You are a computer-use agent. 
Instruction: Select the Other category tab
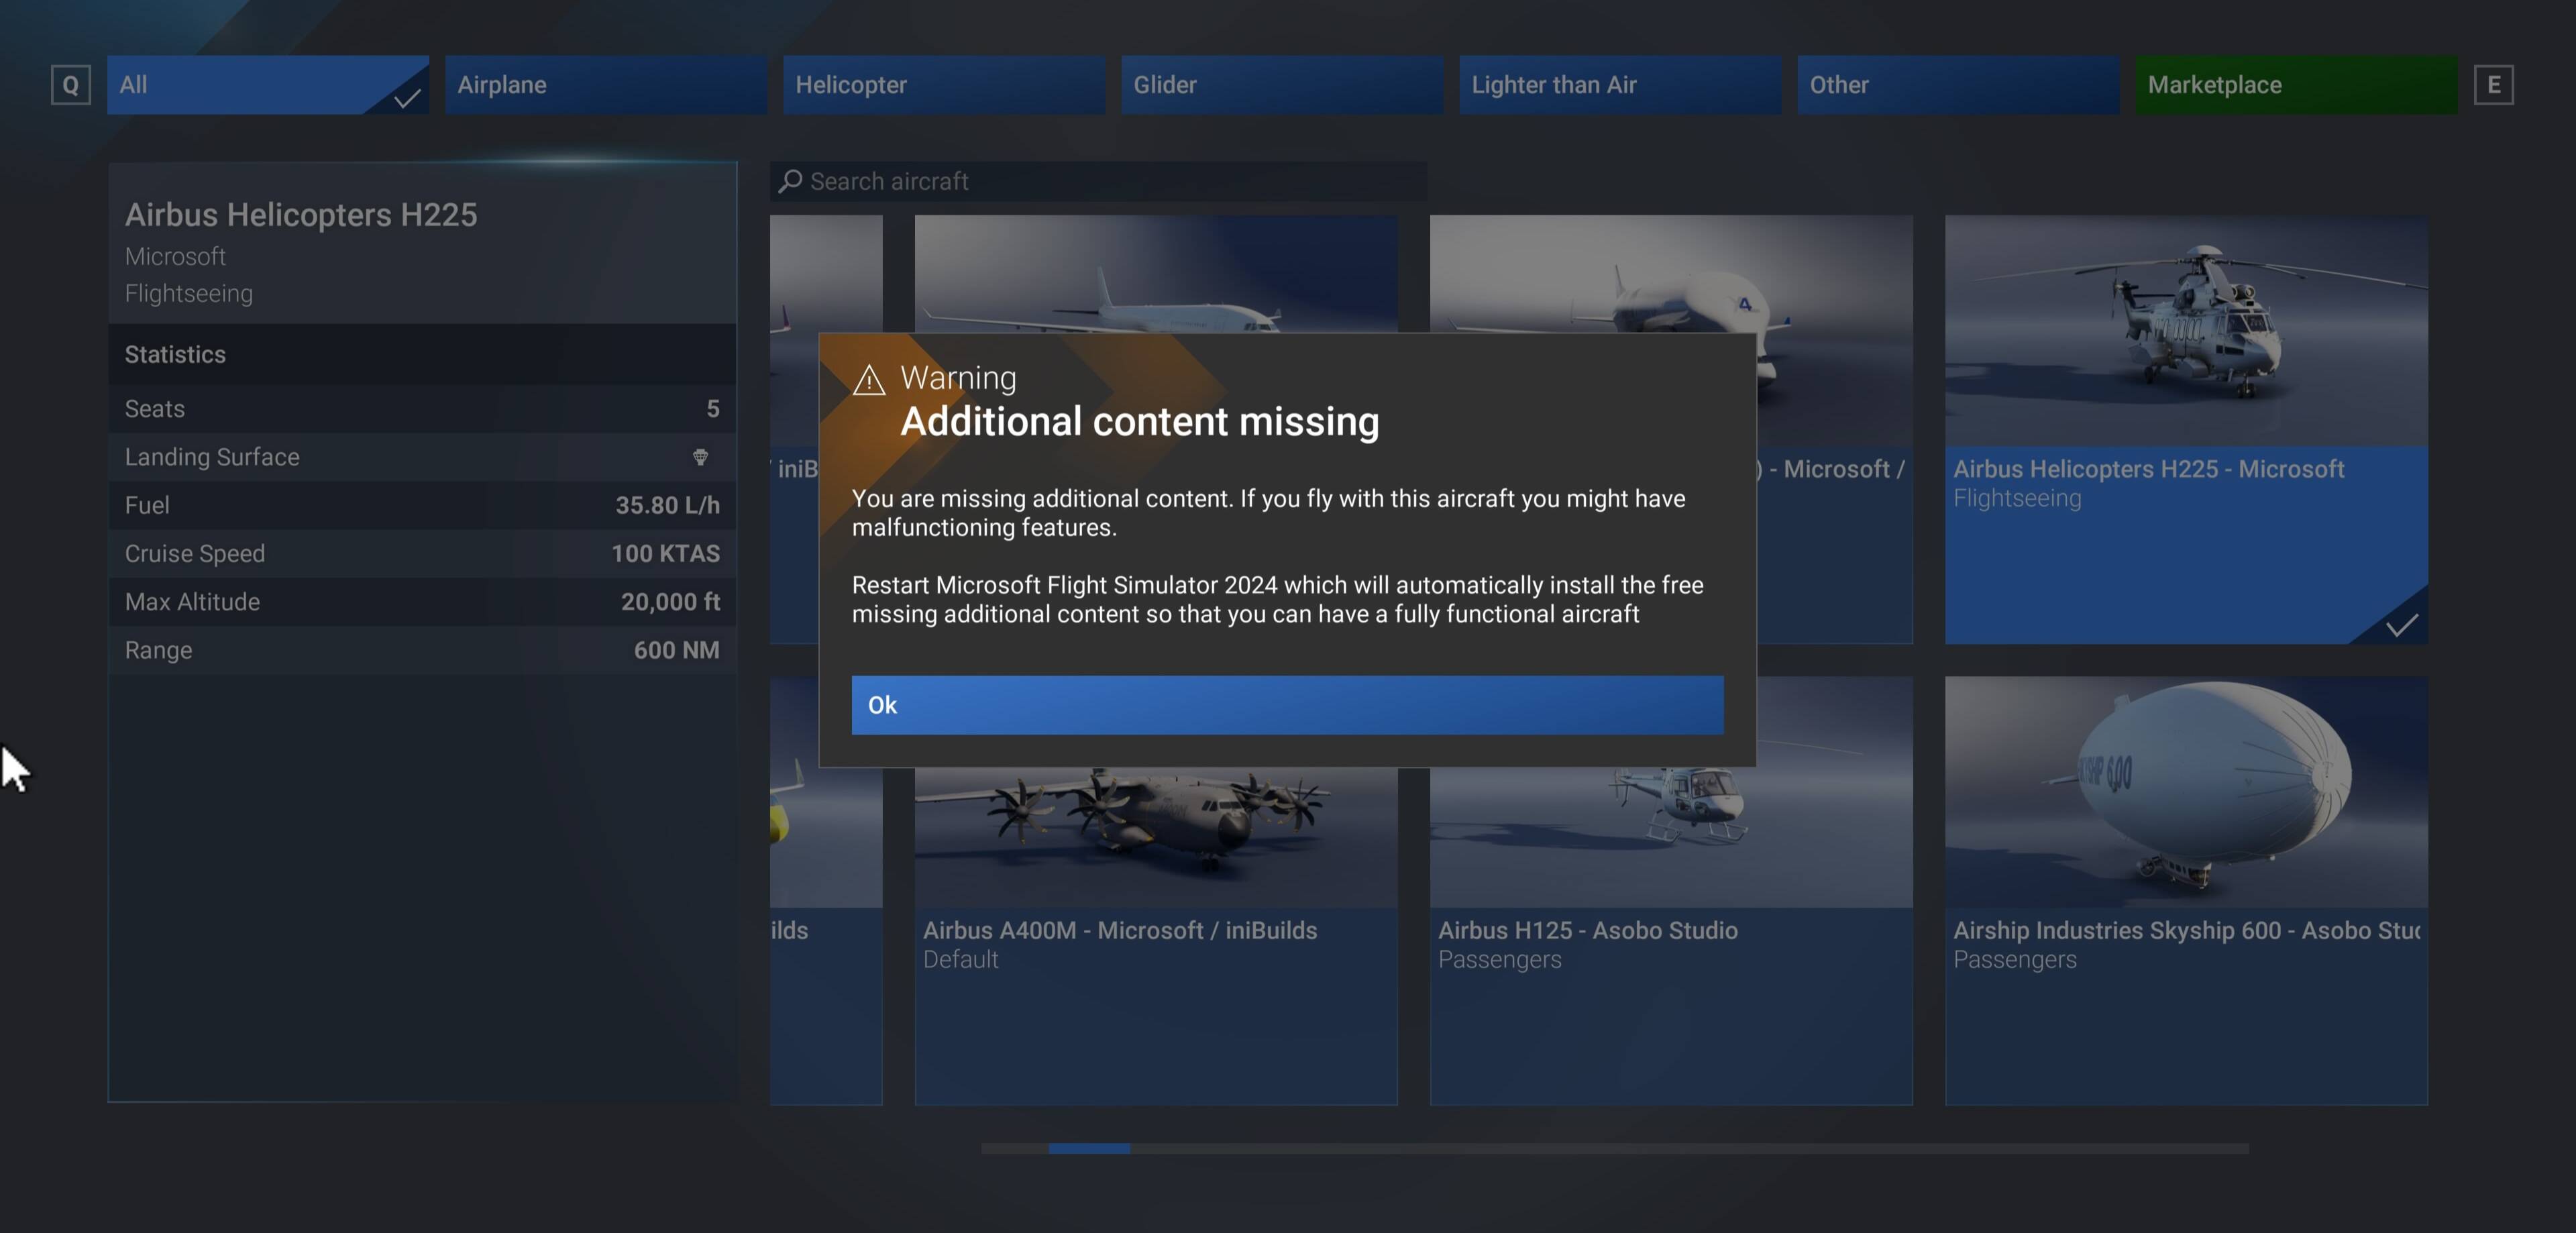pyautogui.click(x=1958, y=85)
